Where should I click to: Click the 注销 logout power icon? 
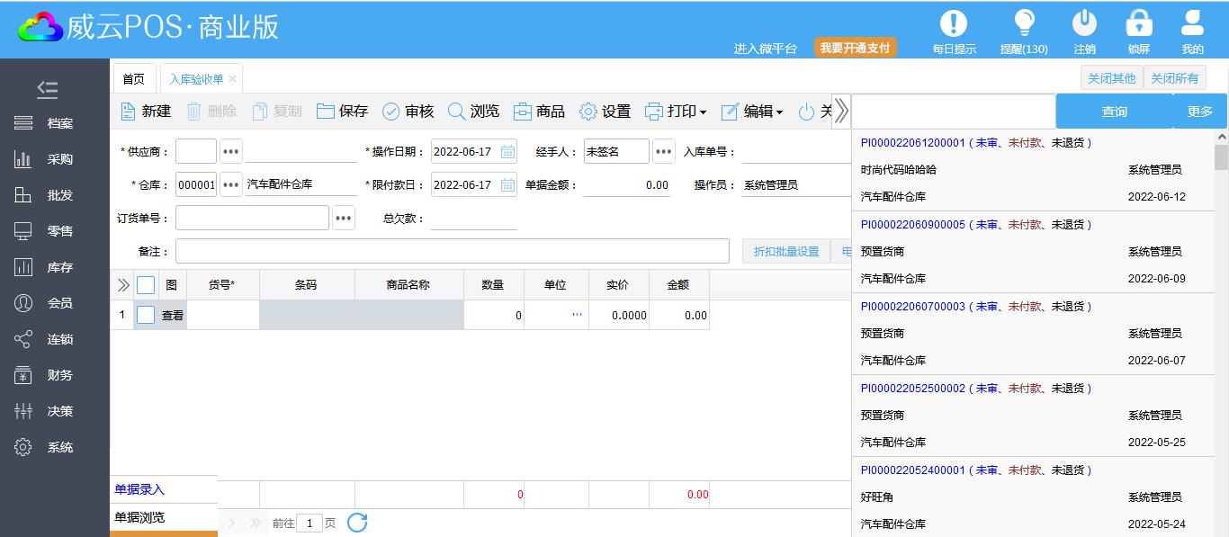(1084, 24)
